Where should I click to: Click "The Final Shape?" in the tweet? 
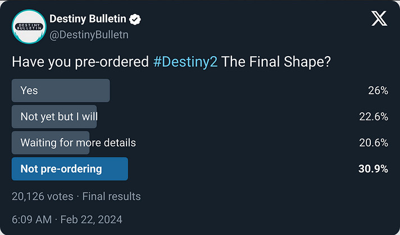(x=276, y=62)
